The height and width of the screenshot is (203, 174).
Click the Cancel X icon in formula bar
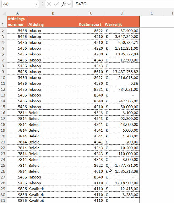coord(49,4)
